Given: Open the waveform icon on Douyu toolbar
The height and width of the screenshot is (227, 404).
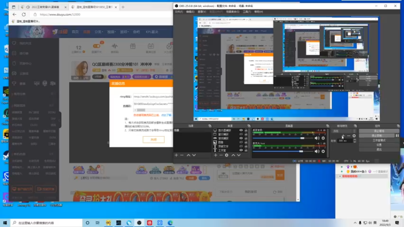Looking at the screenshot, I should pos(115,46).
